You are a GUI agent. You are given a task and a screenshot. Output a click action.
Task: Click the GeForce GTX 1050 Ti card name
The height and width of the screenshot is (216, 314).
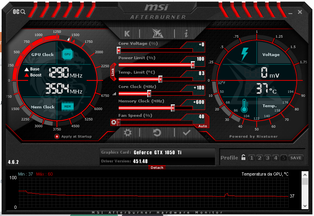coord(157,152)
